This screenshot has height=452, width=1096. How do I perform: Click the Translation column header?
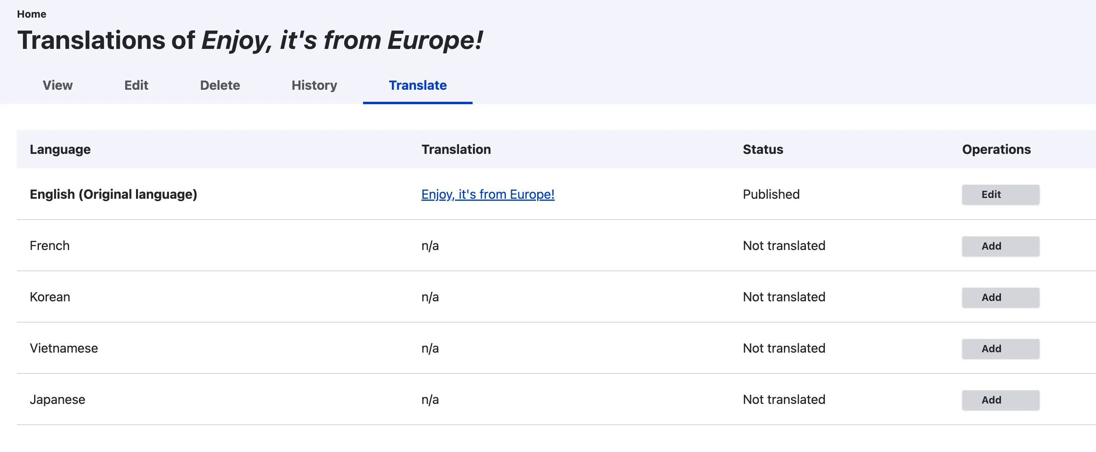coord(456,149)
